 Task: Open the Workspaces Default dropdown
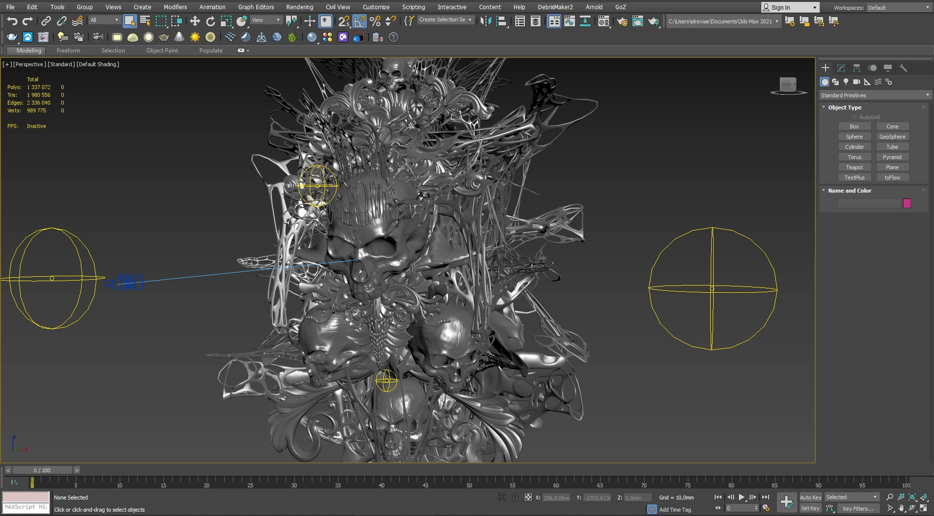point(898,7)
